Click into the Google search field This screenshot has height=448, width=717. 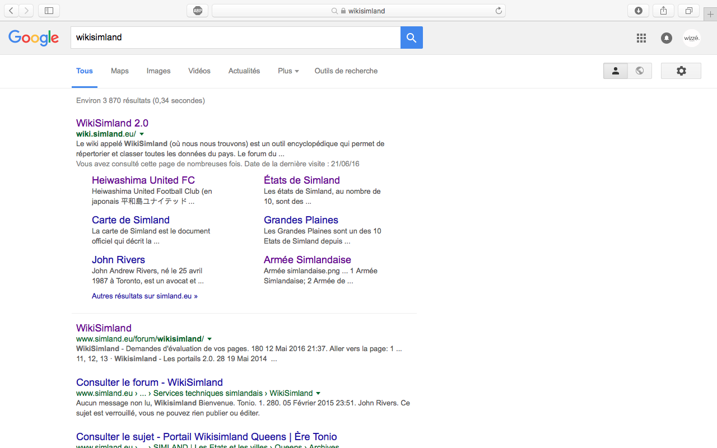(x=235, y=38)
